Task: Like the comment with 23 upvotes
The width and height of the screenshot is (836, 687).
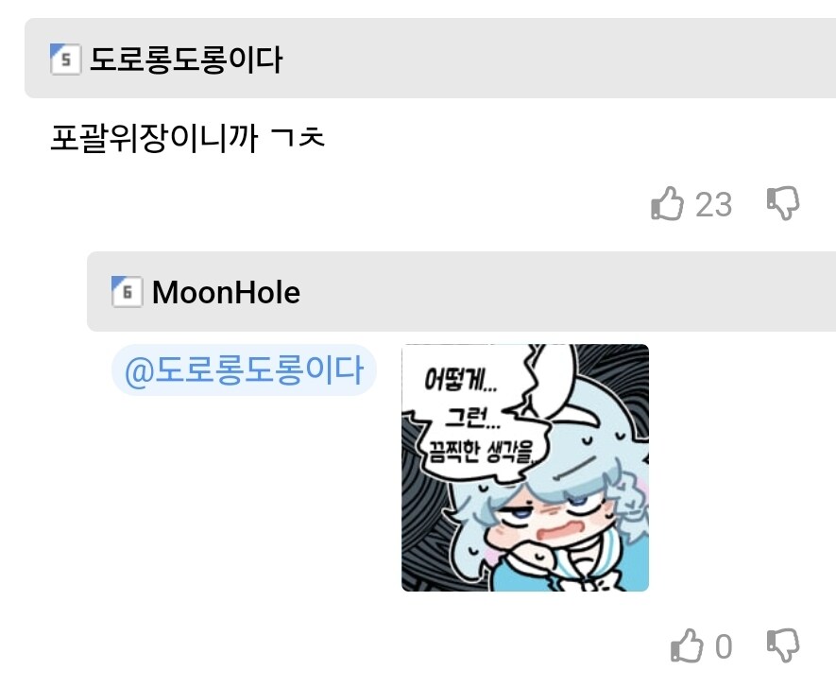Action: pyautogui.click(x=667, y=203)
